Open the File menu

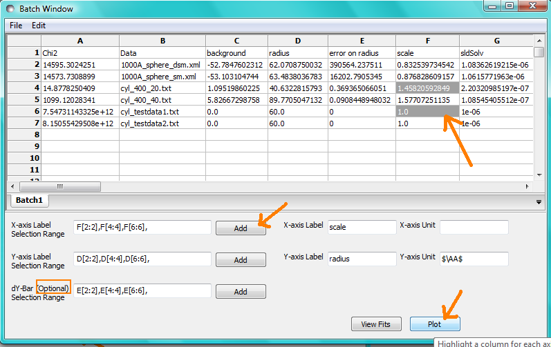(16, 25)
